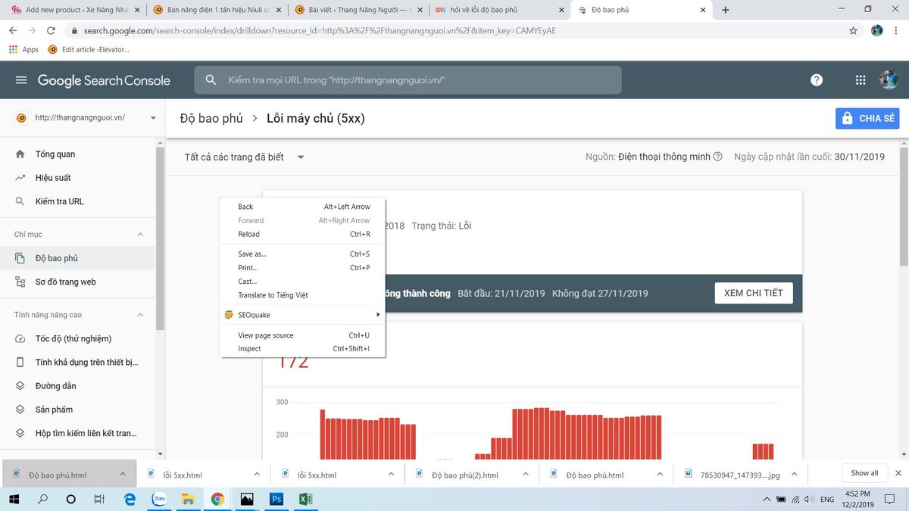The height and width of the screenshot is (511, 909).
Task: Close the active Độ bao phủ browser tab
Action: click(x=703, y=10)
